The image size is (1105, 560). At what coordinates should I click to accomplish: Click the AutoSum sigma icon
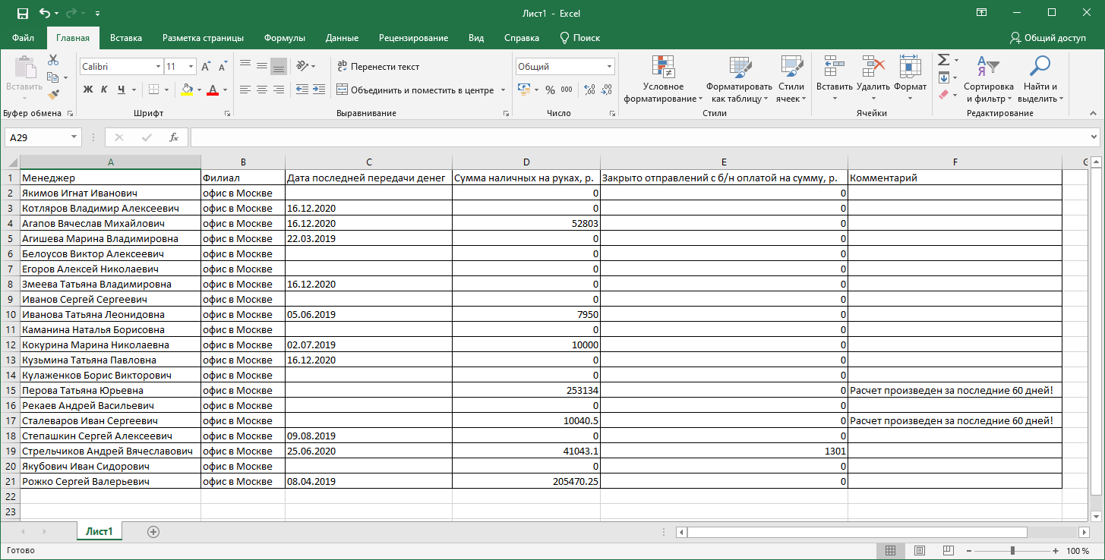[x=943, y=60]
